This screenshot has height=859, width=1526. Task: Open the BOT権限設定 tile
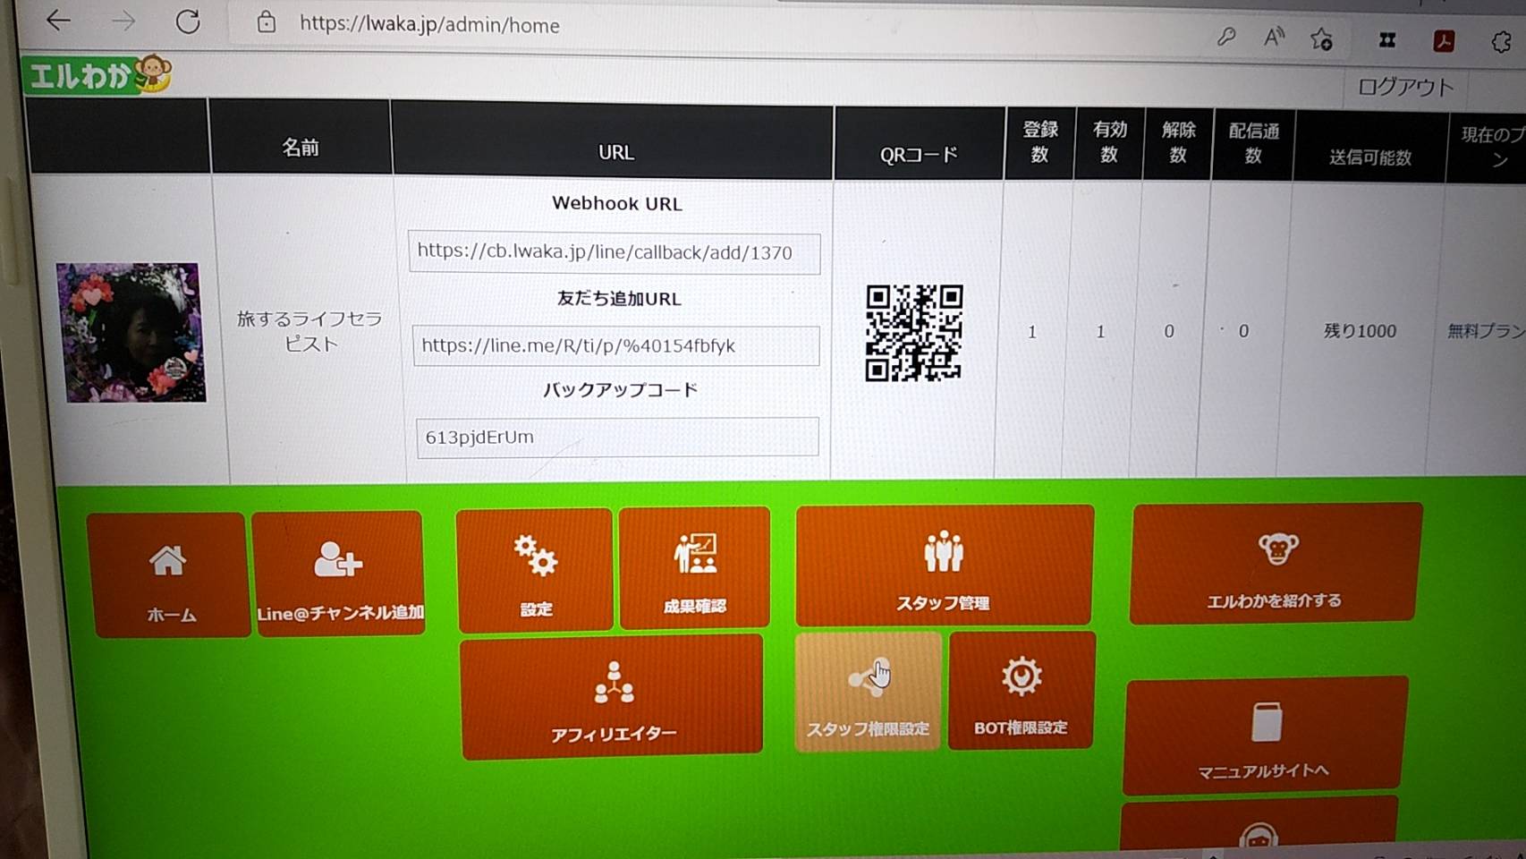(x=1022, y=690)
